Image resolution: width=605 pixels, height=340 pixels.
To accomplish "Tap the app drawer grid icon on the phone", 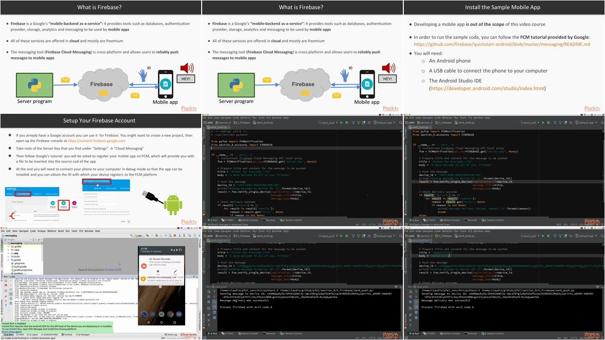I will click(162, 314).
